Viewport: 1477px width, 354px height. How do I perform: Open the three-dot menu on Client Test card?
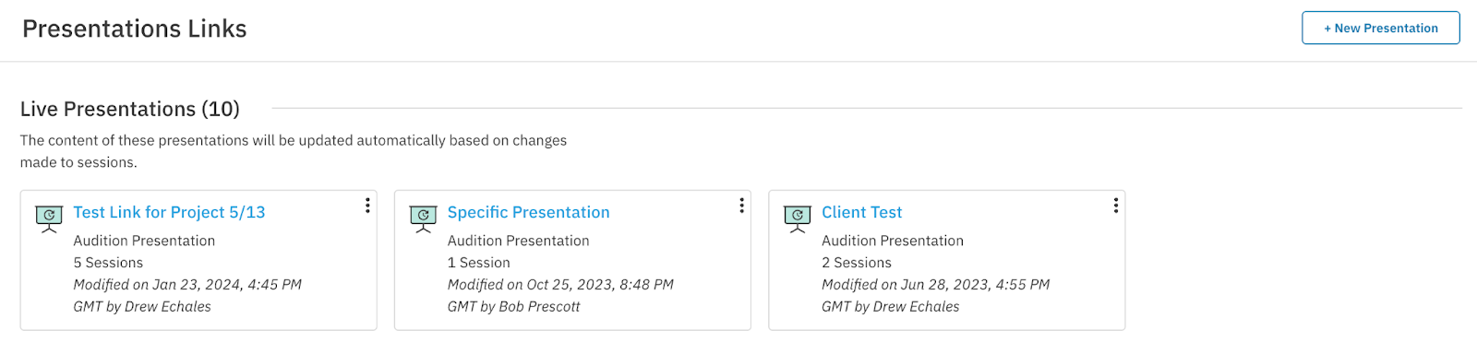1116,206
